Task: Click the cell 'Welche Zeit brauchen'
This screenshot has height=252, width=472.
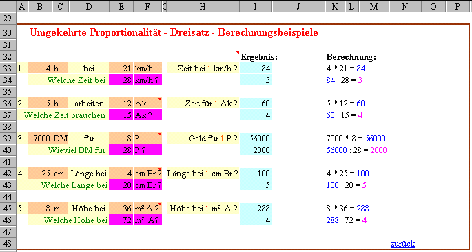Action: coord(63,115)
